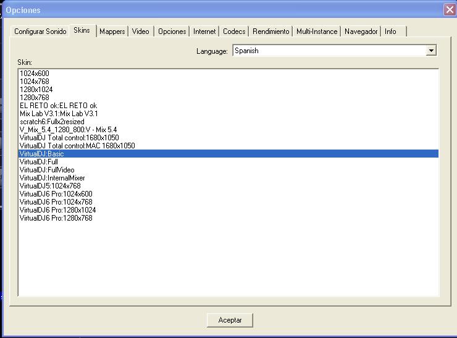Screen dimensions: 457x338
Task: Select Mix Lab V3.1 skin
Action: coord(59,114)
